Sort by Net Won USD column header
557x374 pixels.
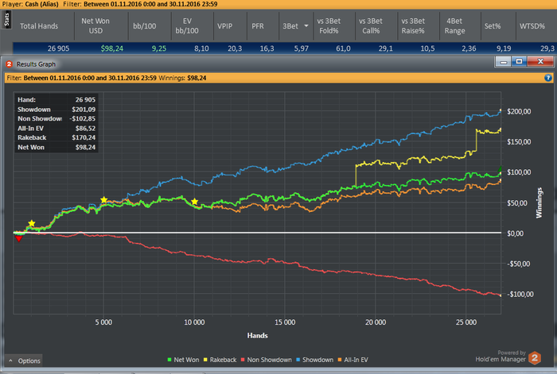coord(95,26)
